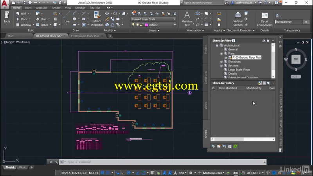Toggle polar tracking in status bar

click(129, 173)
